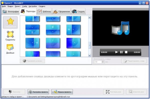Open the Шаблоны tab
The height and width of the screenshot is (99, 150).
tap(44, 11)
